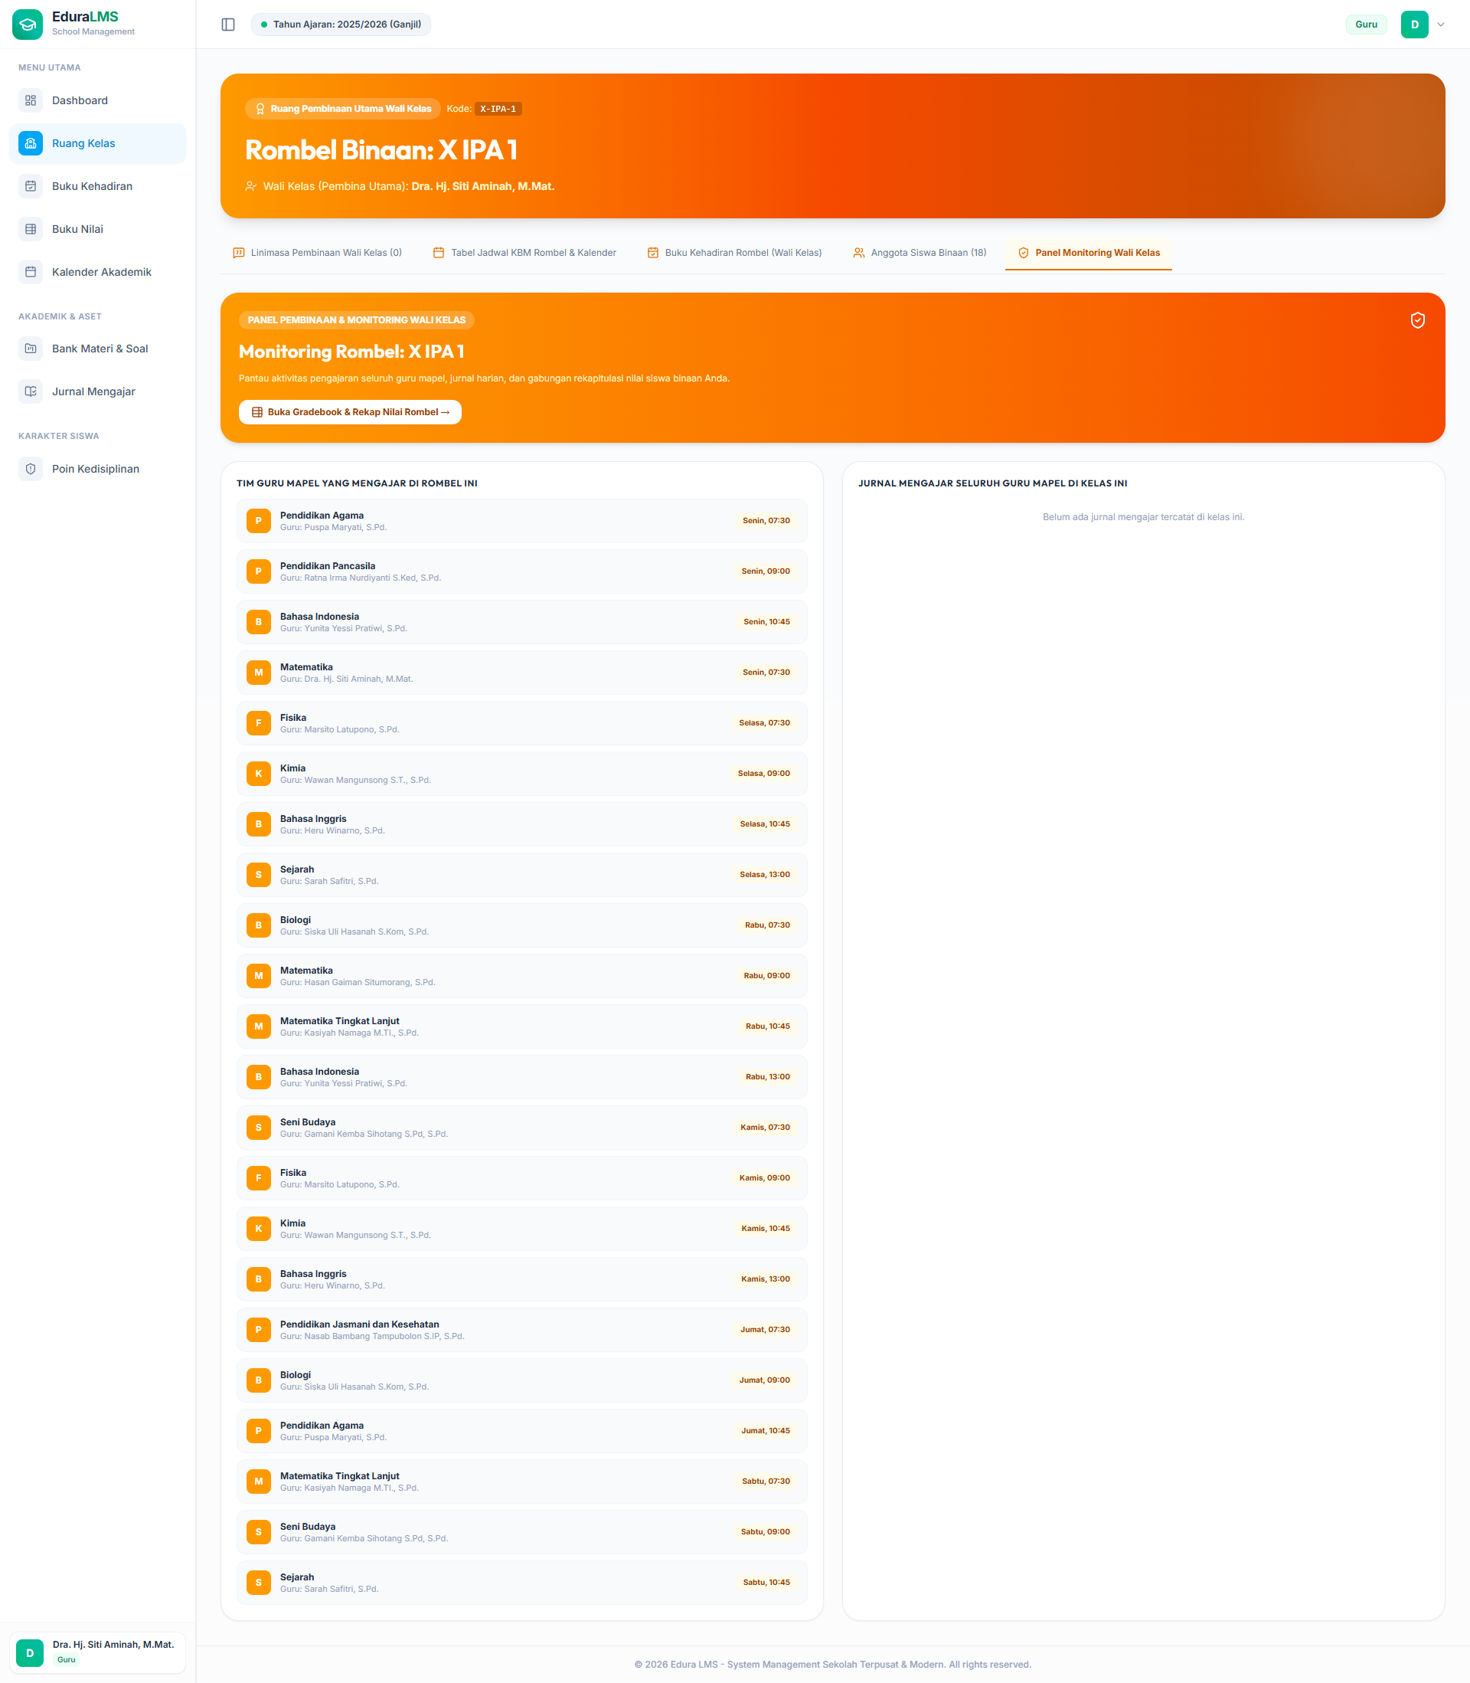
Task: Open Poin Kedisiplinan in sidebar
Action: [x=98, y=469]
